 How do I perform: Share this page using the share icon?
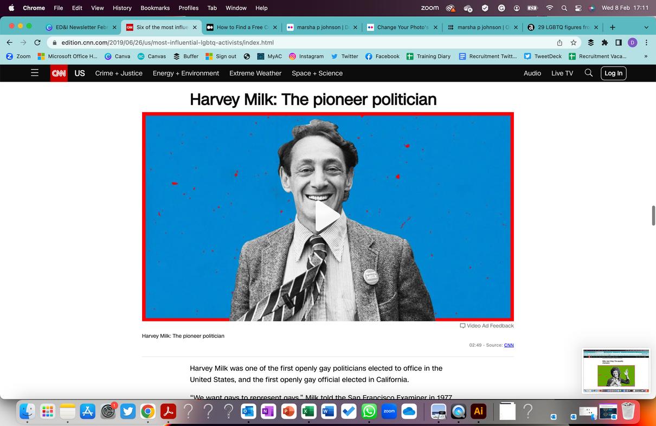(559, 42)
